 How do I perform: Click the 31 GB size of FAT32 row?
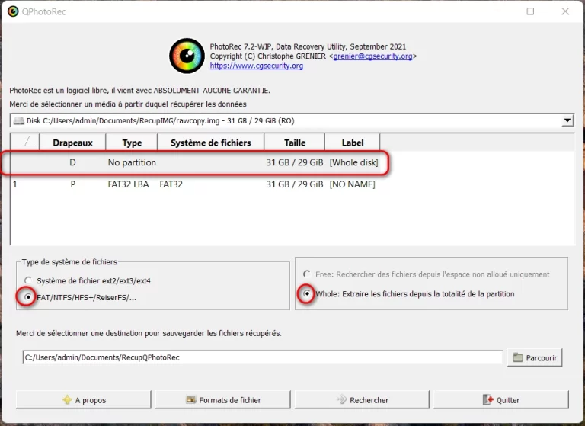coord(294,184)
